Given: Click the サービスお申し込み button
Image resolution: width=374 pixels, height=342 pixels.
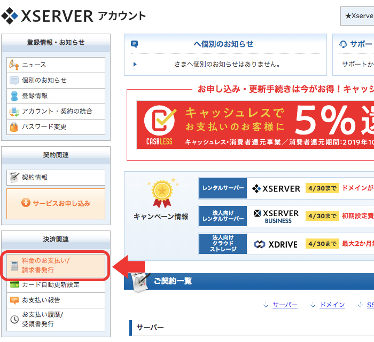Looking at the screenshot, I should [x=56, y=204].
